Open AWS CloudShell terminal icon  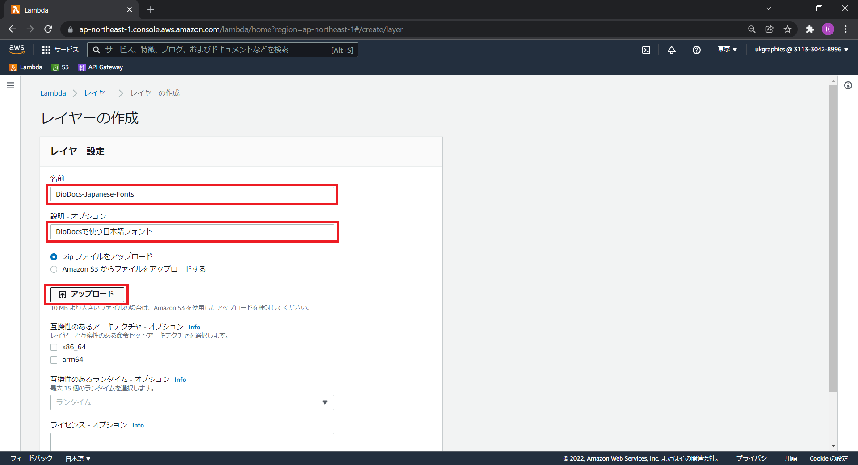click(x=646, y=50)
